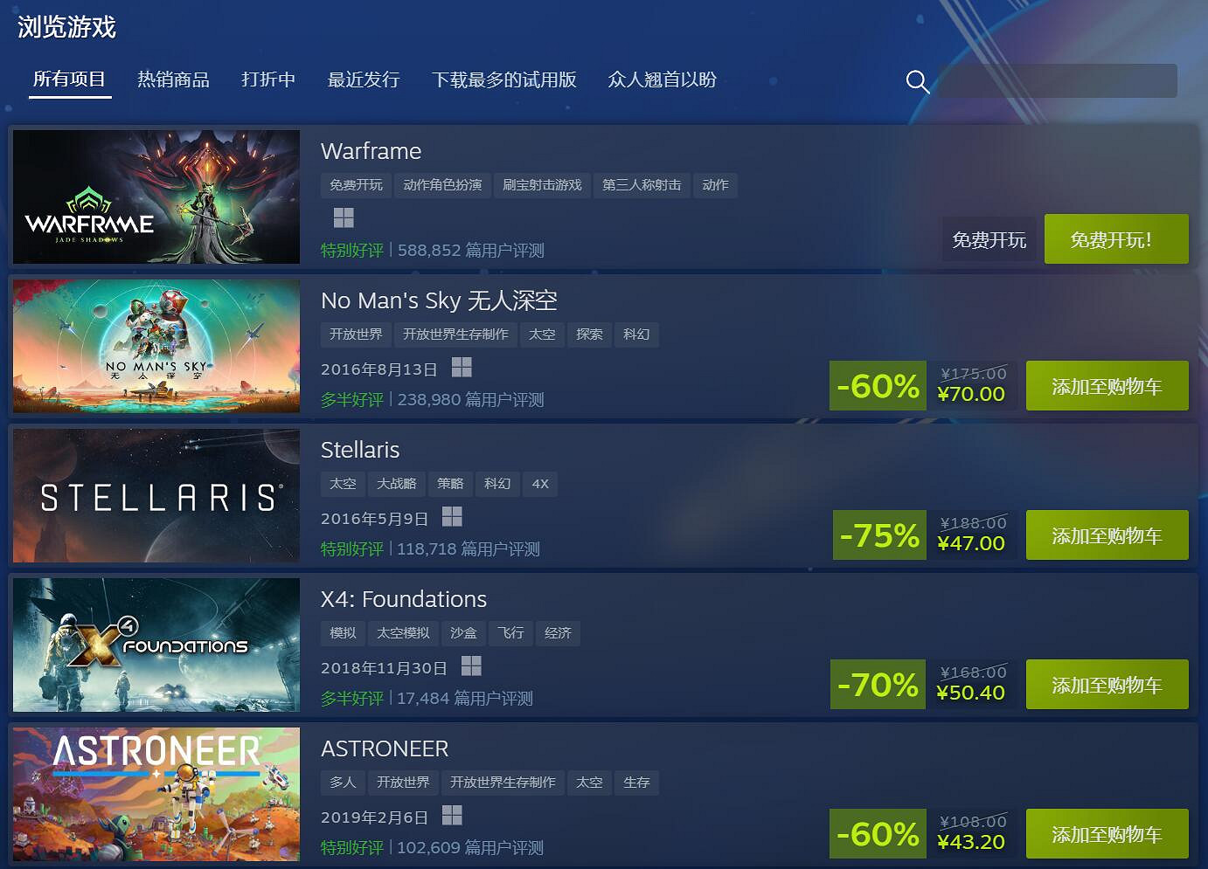Open the Warframe game thumbnail
Screen dimensions: 1208x869
tap(156, 197)
